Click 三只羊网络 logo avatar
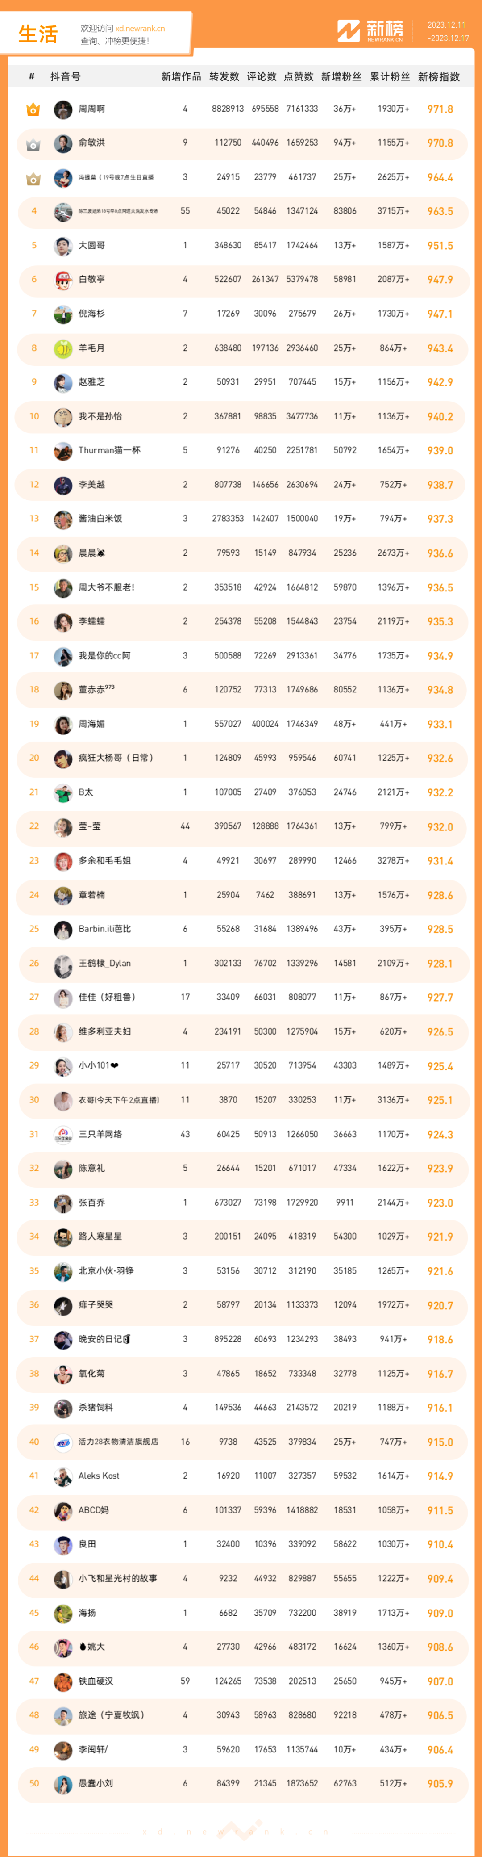The image size is (482, 1857). click(63, 1135)
